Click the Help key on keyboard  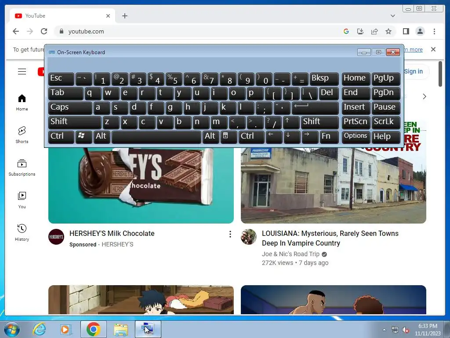(386, 137)
